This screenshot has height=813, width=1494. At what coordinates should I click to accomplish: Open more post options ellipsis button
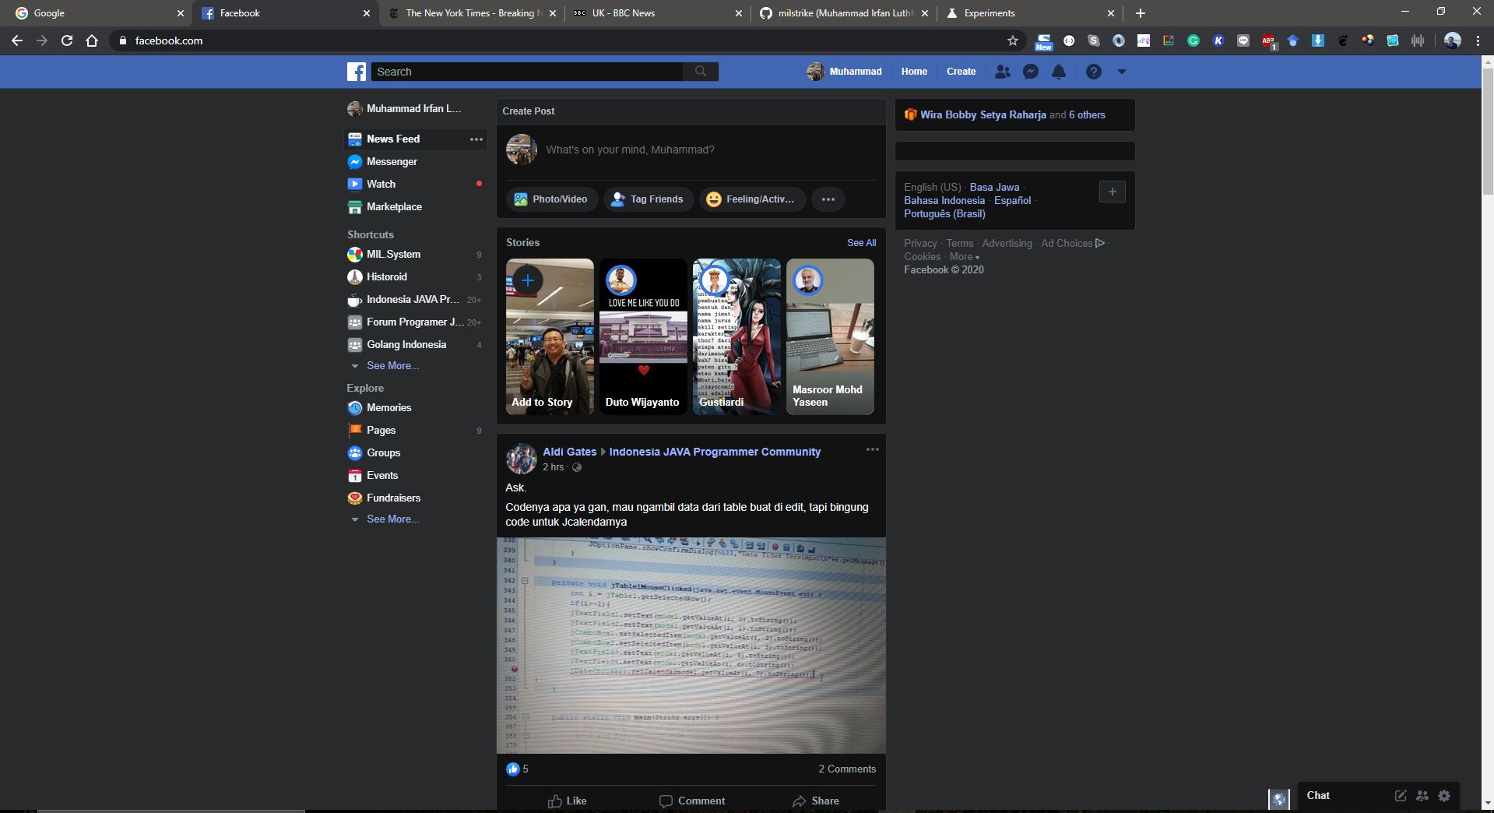coord(828,199)
